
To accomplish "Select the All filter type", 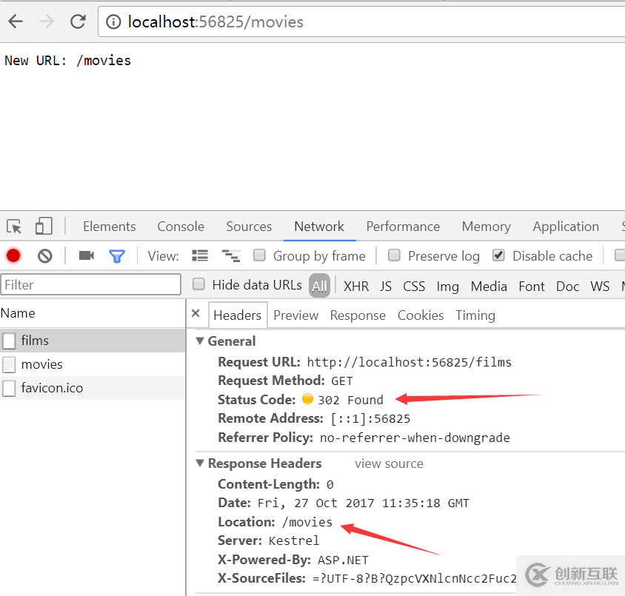I will tap(319, 286).
